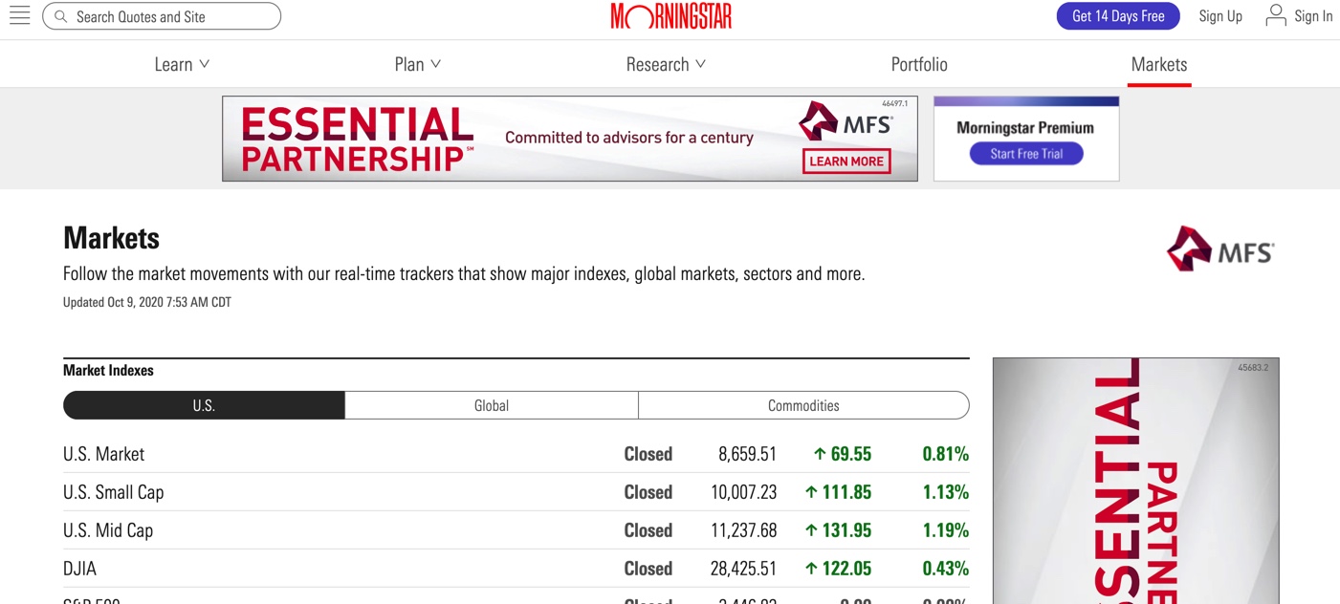The width and height of the screenshot is (1340, 604).
Task: Click the Essential Partnership vertical side ad
Action: 1135,481
